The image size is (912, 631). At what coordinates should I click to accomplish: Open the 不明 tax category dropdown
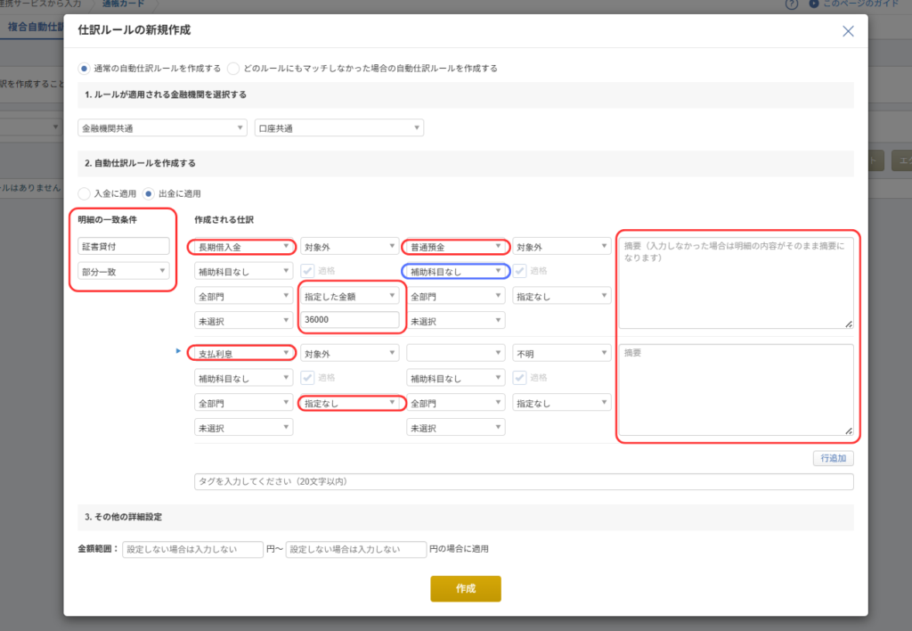tap(560, 353)
